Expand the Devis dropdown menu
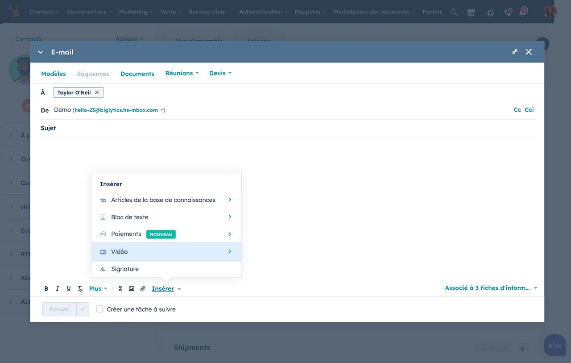 point(220,73)
